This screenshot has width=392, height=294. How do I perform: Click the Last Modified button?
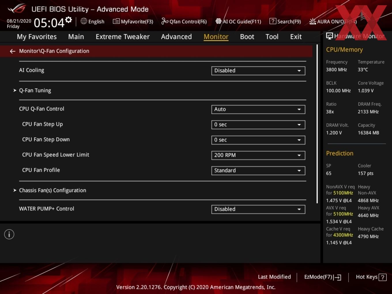(274, 277)
